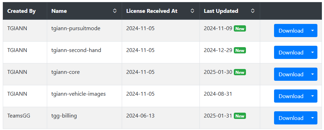Expand download options for tgiann-second-hand

[313, 52]
